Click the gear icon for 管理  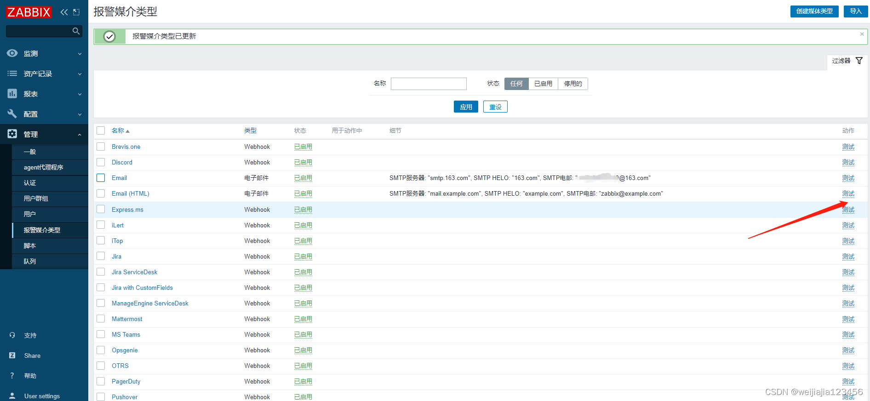pyautogui.click(x=12, y=134)
